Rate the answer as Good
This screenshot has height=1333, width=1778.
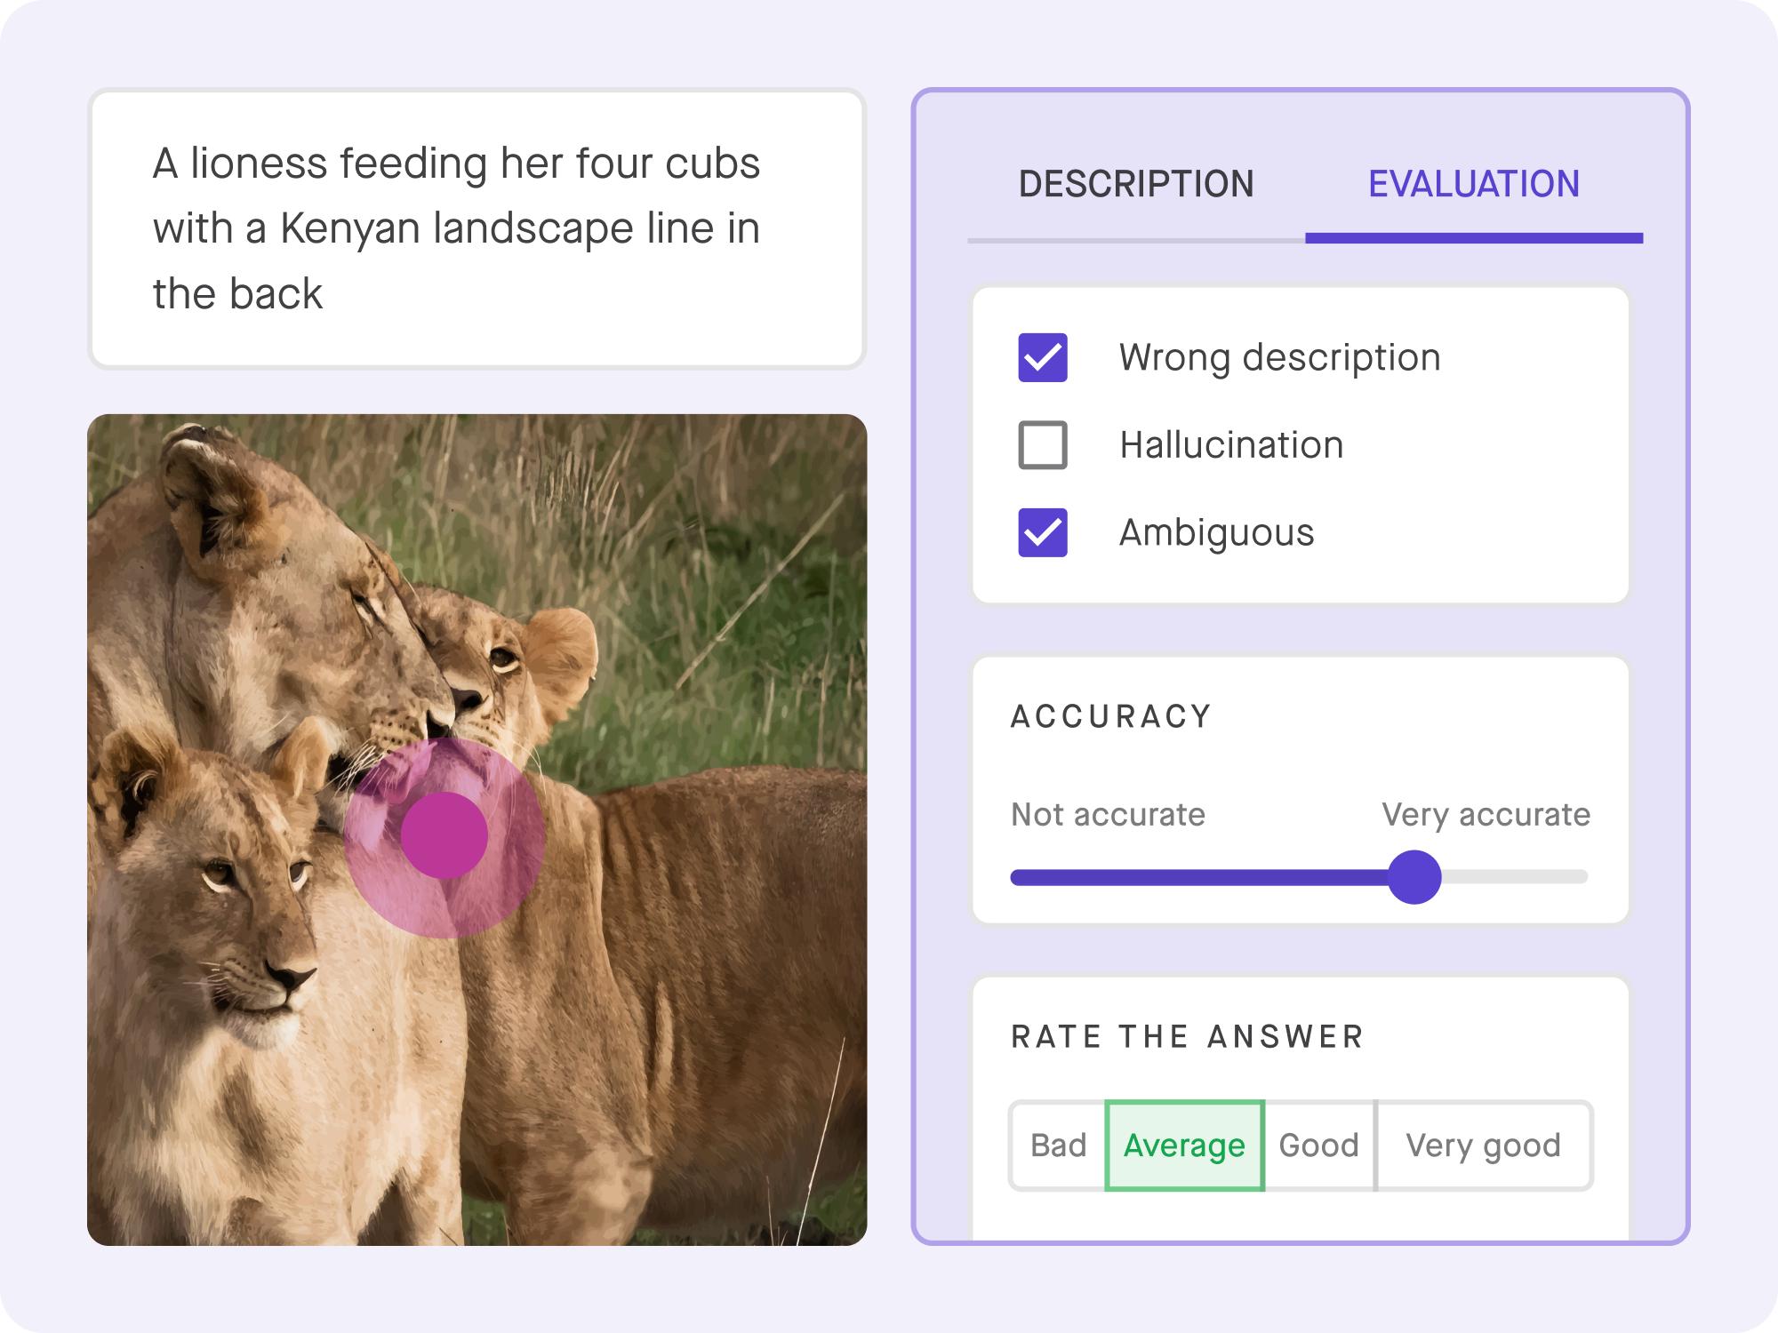click(1318, 1145)
